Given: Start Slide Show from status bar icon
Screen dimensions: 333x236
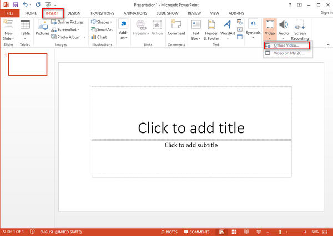Looking at the screenshot, I should click(259, 232).
